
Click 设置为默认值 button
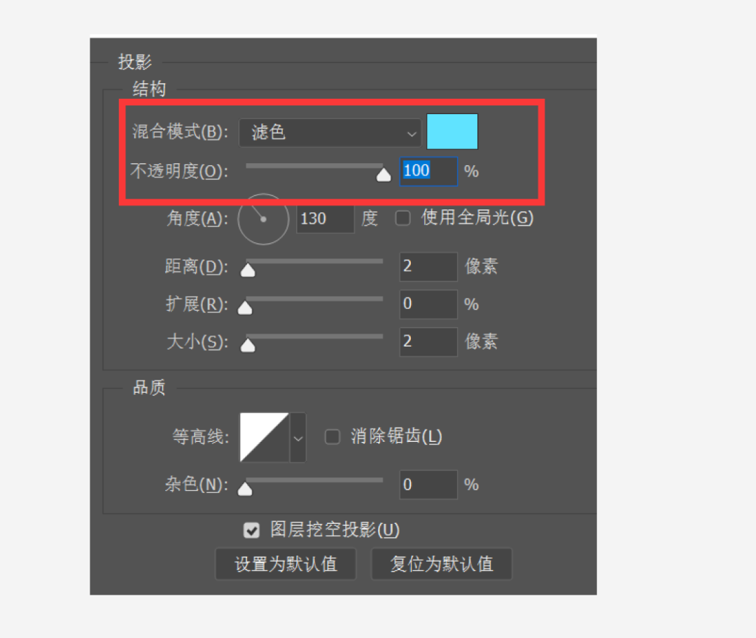(286, 564)
